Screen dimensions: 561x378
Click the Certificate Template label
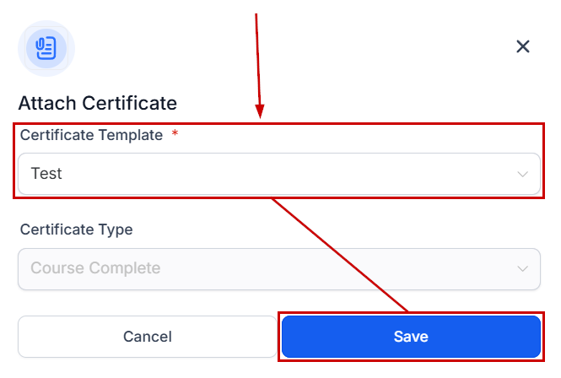tap(91, 135)
